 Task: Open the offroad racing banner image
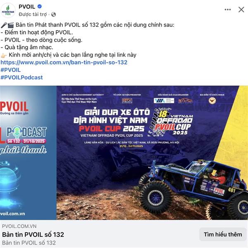coord(124,153)
